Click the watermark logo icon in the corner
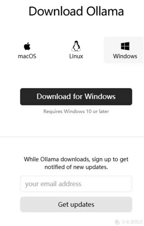The image size is (144, 226). pos(117,222)
